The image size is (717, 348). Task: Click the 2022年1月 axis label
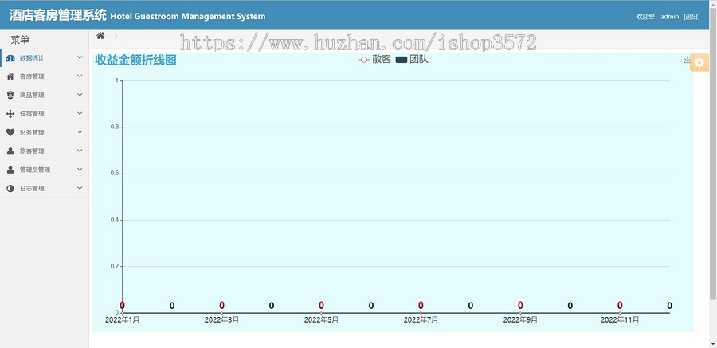click(x=122, y=320)
